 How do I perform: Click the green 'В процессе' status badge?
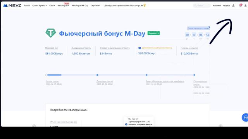click(153, 33)
